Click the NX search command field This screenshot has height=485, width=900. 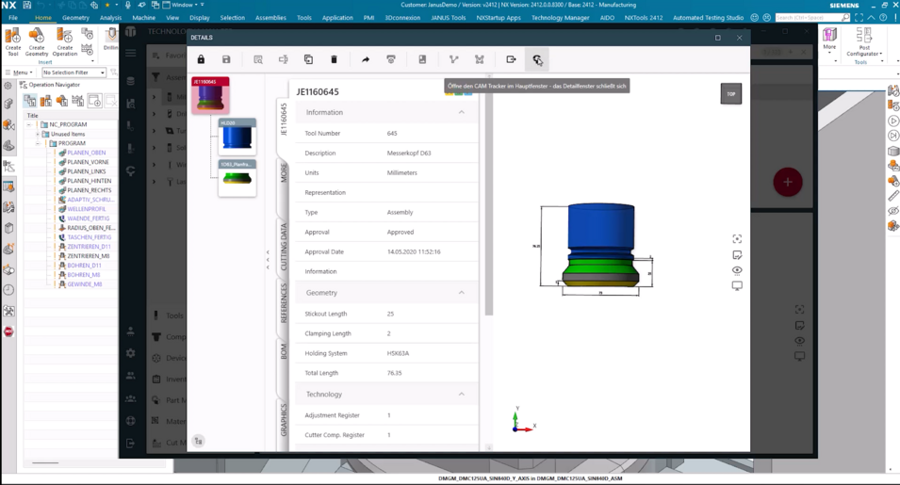[x=809, y=18]
